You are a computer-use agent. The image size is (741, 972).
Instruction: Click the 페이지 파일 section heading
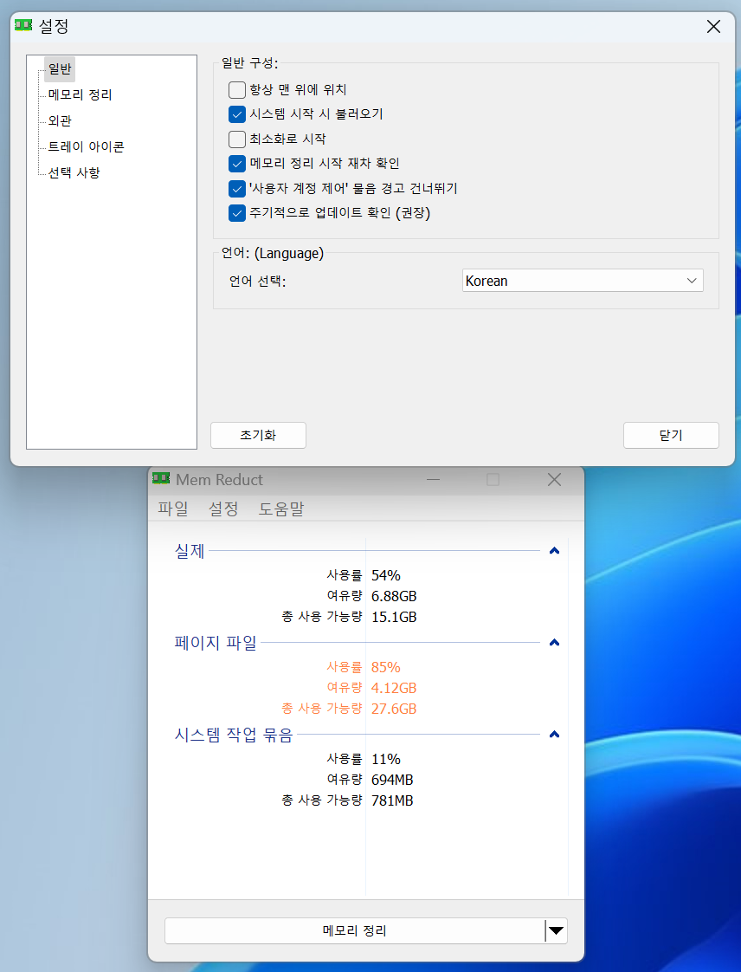pyautogui.click(x=216, y=643)
